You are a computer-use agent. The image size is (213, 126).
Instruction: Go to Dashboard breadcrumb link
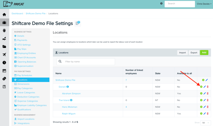(17, 14)
